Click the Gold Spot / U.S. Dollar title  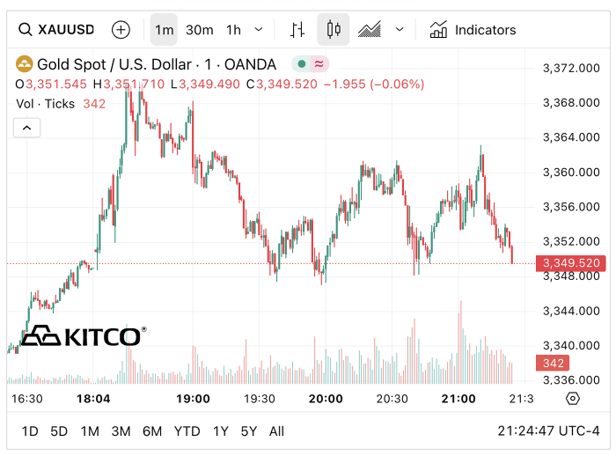pyautogui.click(x=114, y=64)
